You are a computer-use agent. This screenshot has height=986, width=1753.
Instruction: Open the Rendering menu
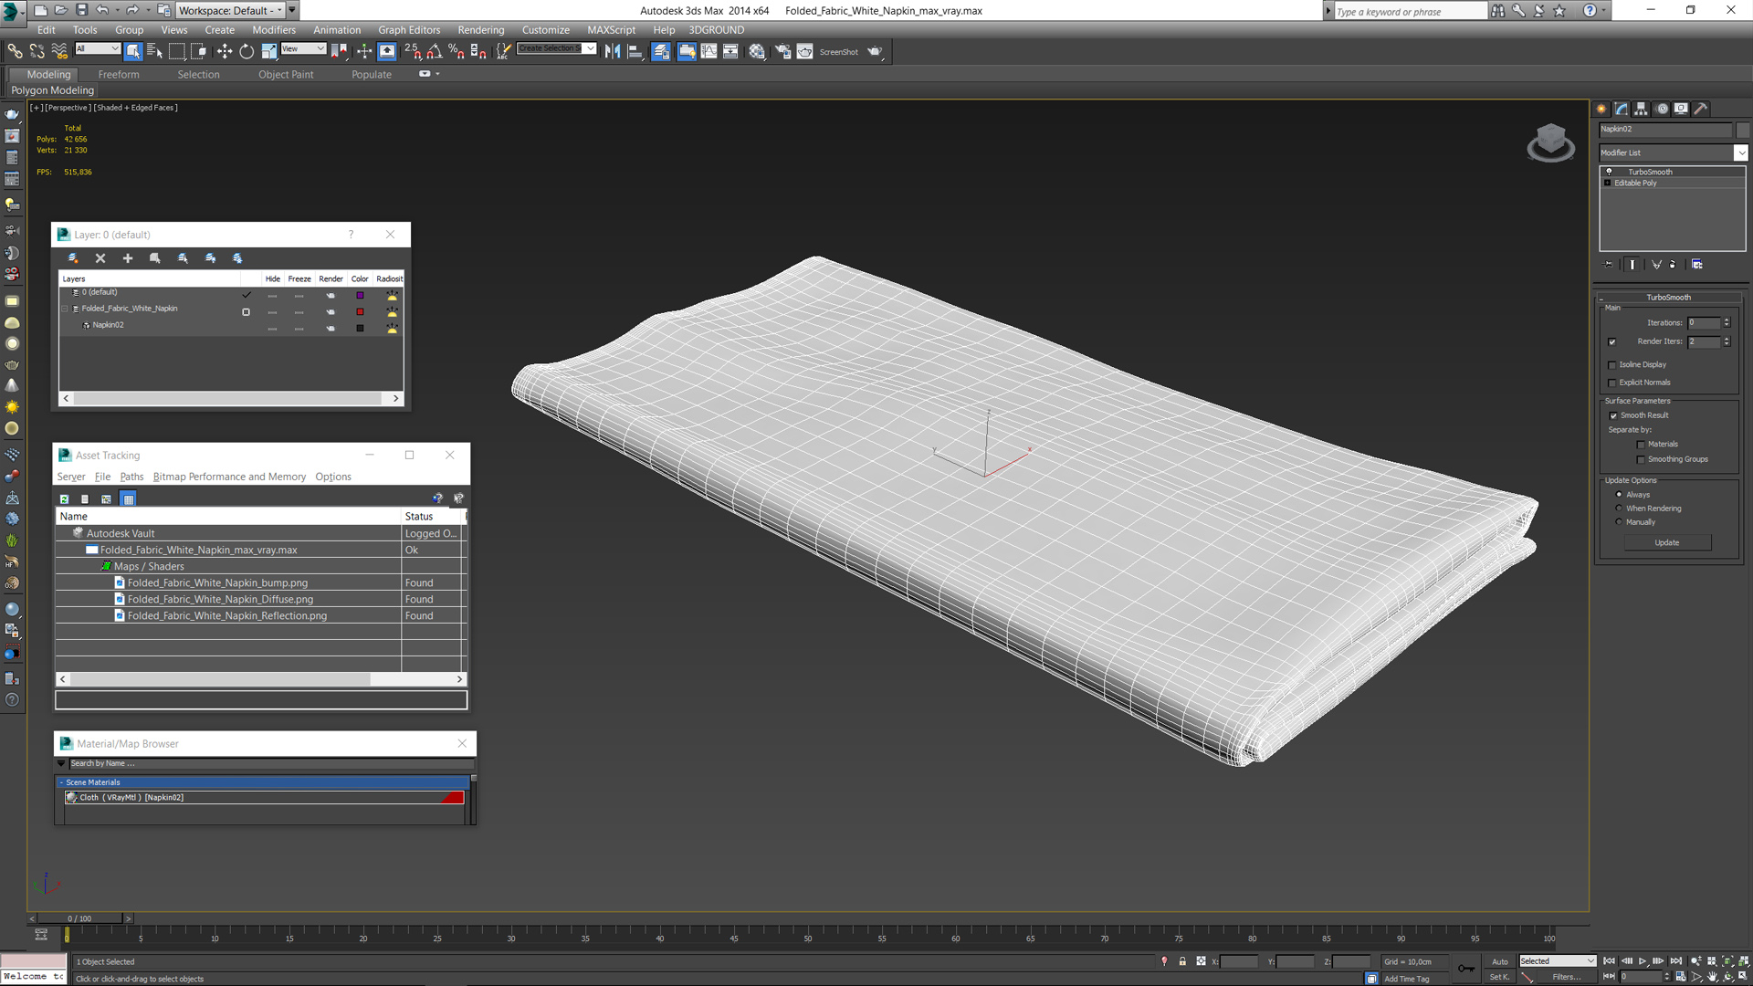480,30
